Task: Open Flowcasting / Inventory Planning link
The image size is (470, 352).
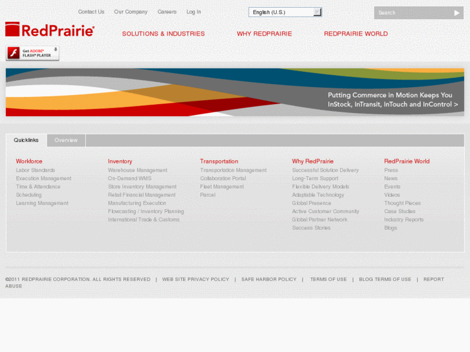Action: [x=146, y=211]
